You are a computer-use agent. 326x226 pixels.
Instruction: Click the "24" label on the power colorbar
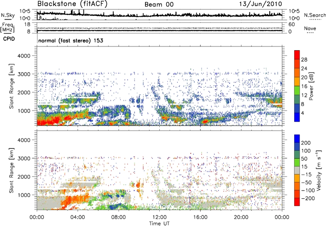(x=304, y=69)
